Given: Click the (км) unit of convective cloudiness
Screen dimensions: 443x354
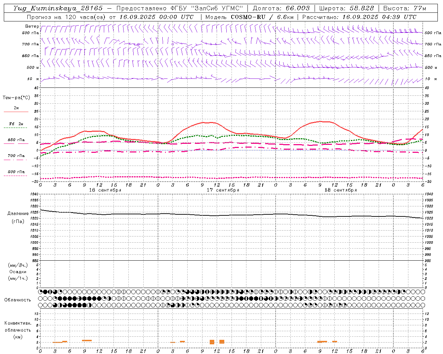Looking at the screenshot, I should pyautogui.click(x=18, y=337).
